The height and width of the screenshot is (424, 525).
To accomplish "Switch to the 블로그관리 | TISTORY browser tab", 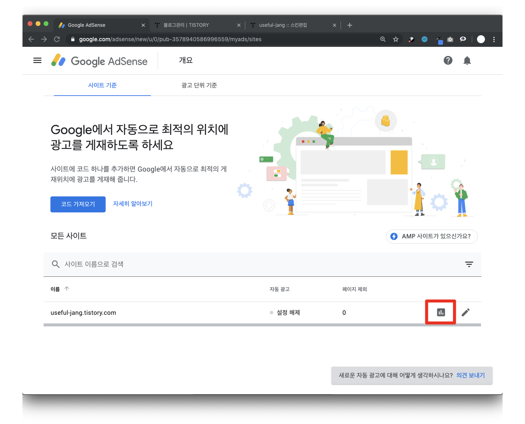I will coord(198,25).
